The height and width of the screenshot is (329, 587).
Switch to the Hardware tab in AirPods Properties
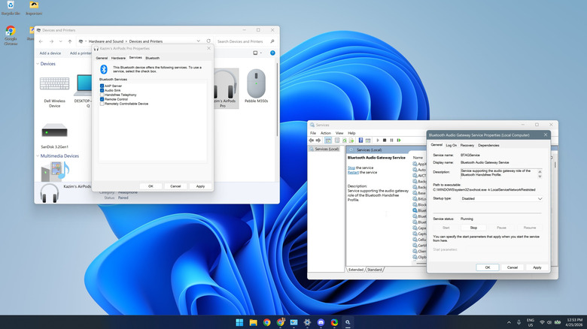point(118,58)
